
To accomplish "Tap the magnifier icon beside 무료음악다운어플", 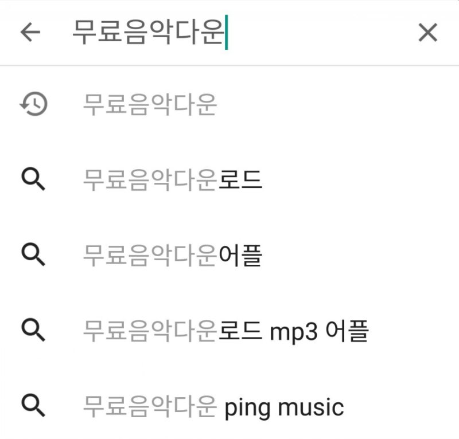I will tap(33, 254).
